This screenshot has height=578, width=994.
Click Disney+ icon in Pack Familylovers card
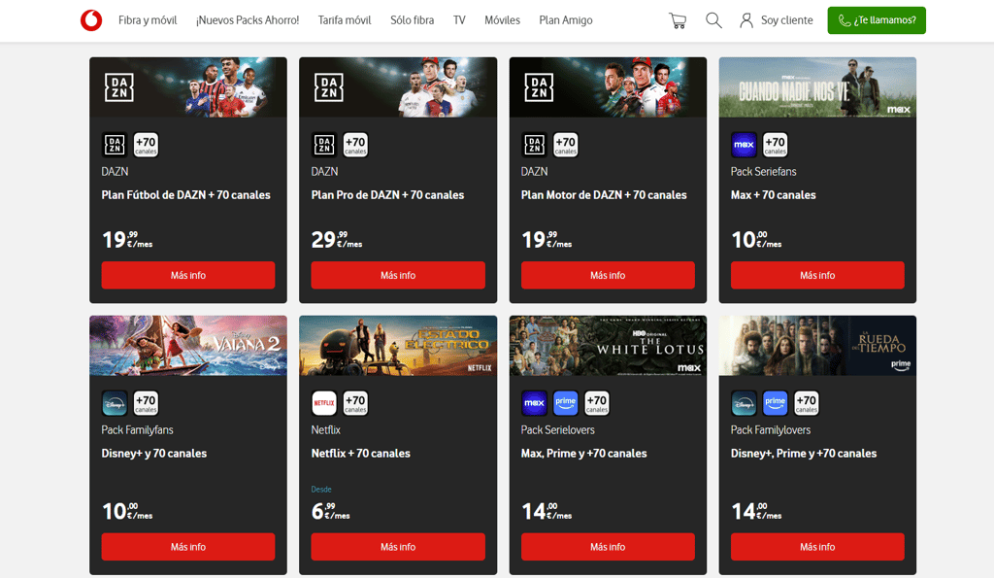pyautogui.click(x=744, y=403)
